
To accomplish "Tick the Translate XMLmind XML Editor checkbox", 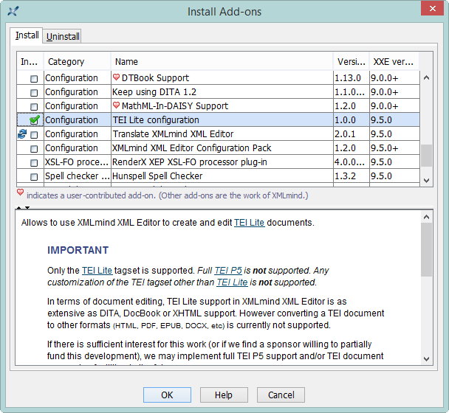I will pyautogui.click(x=34, y=134).
